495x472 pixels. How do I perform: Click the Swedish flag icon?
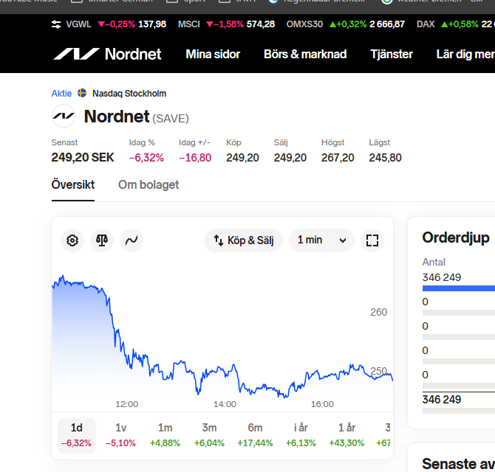point(82,94)
